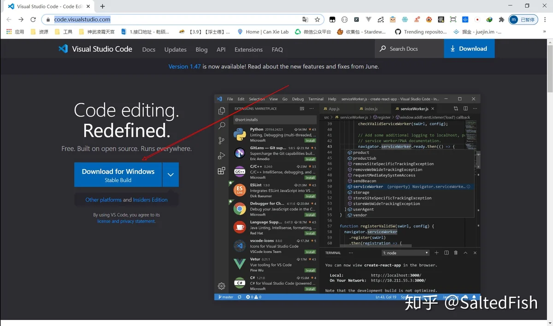The width and height of the screenshot is (553, 326).
Task: Click the VS Code editor hero screenshot
Action: (347, 198)
